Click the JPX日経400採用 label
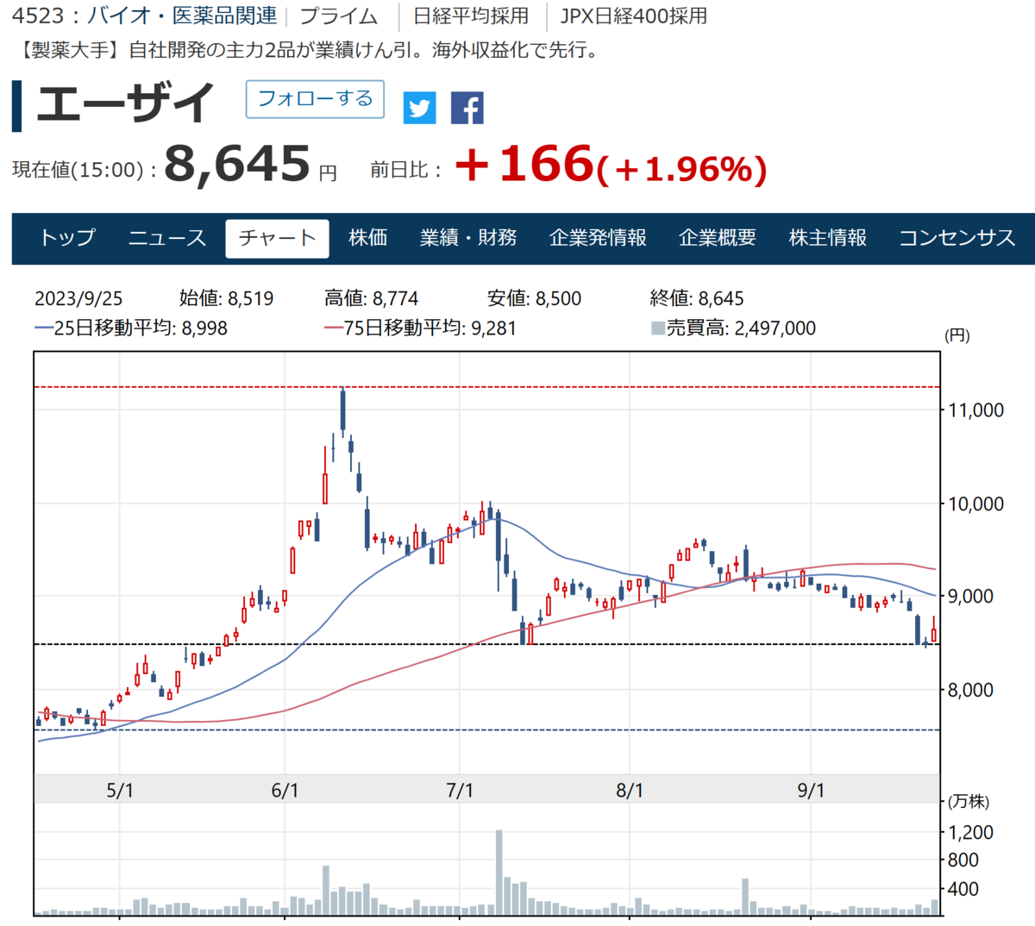 pyautogui.click(x=634, y=16)
